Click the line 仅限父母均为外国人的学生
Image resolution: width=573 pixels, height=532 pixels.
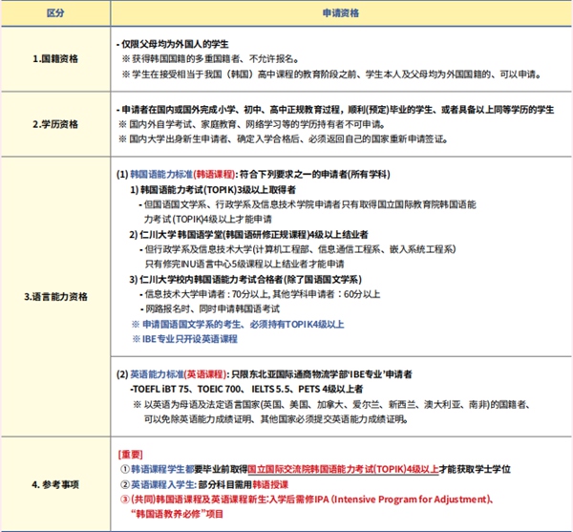[178, 44]
